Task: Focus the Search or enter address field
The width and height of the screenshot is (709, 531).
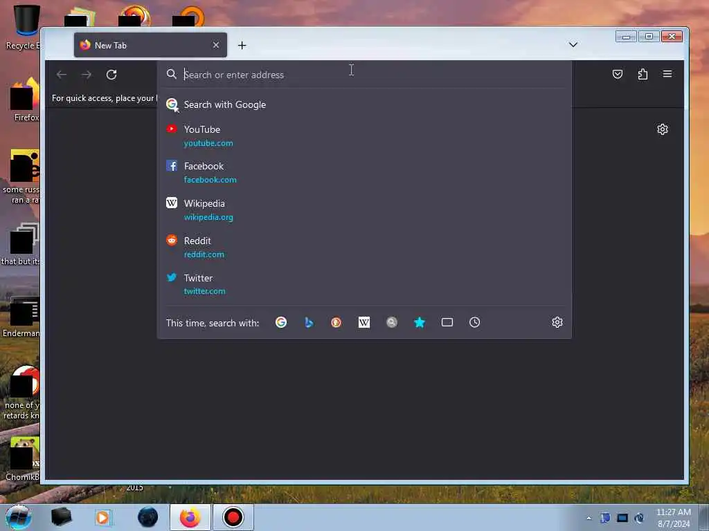Action: tap(364, 75)
